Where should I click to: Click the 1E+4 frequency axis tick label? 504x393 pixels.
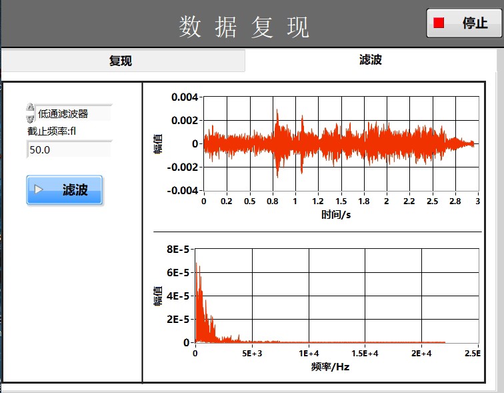309,354
